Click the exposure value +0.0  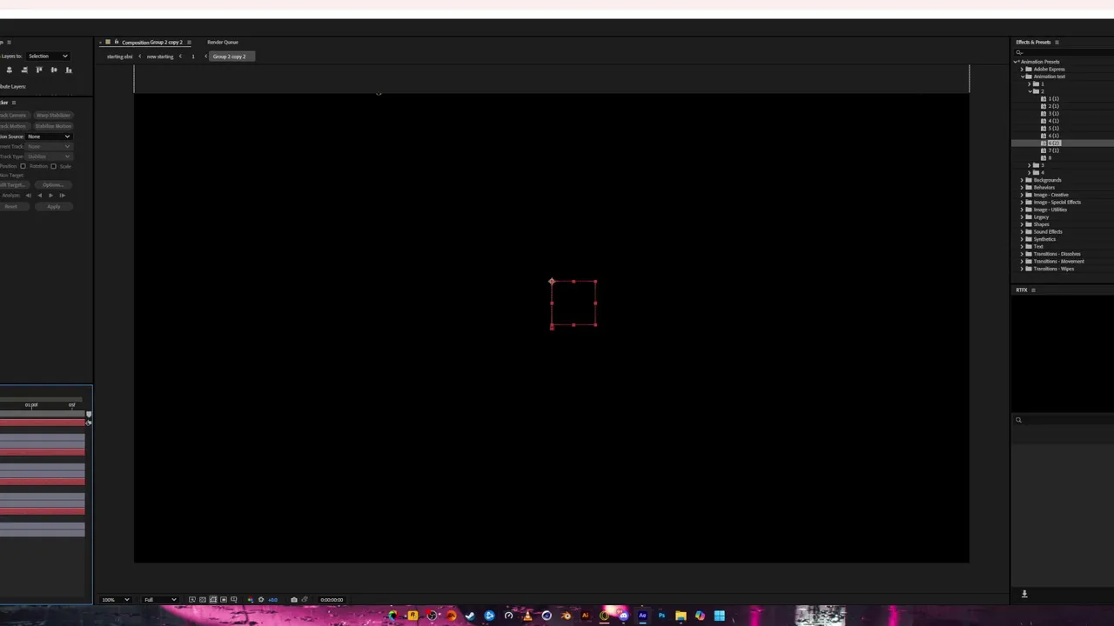coord(272,600)
